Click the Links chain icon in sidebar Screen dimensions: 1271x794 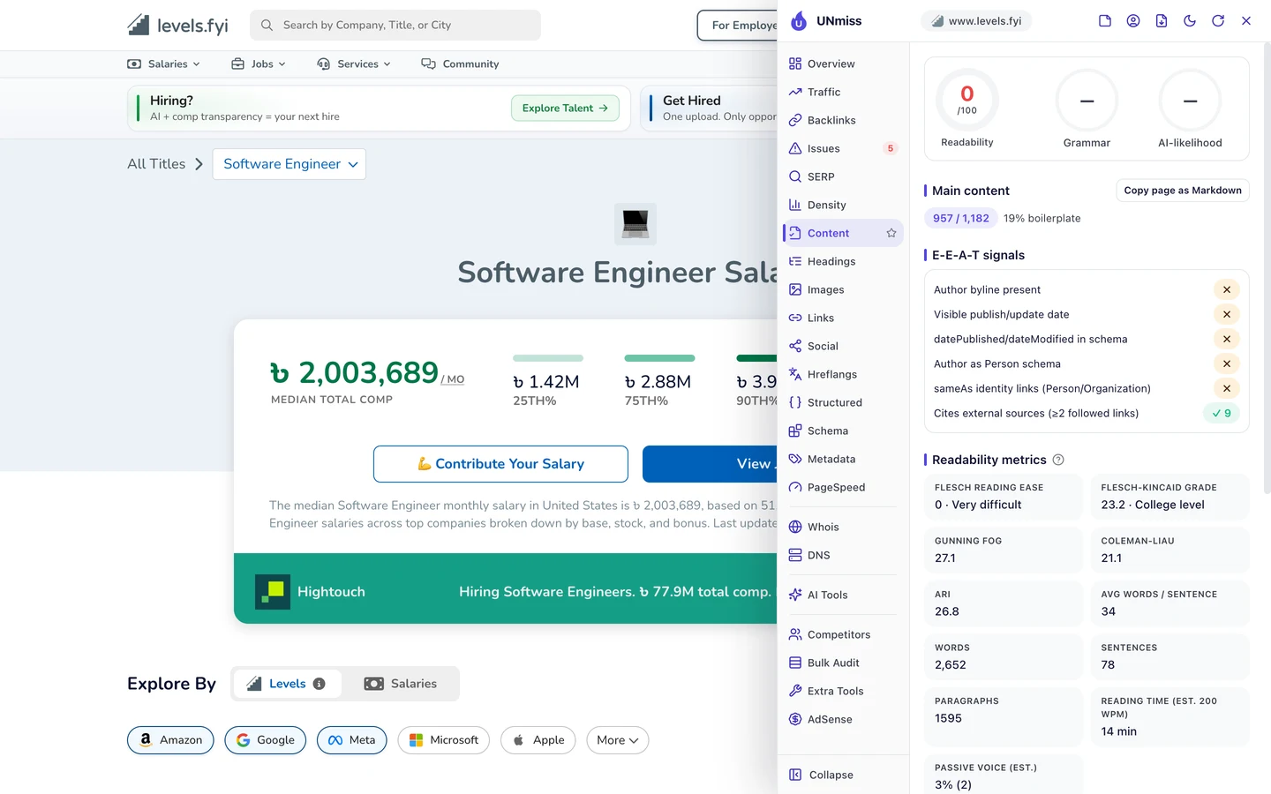coord(795,318)
